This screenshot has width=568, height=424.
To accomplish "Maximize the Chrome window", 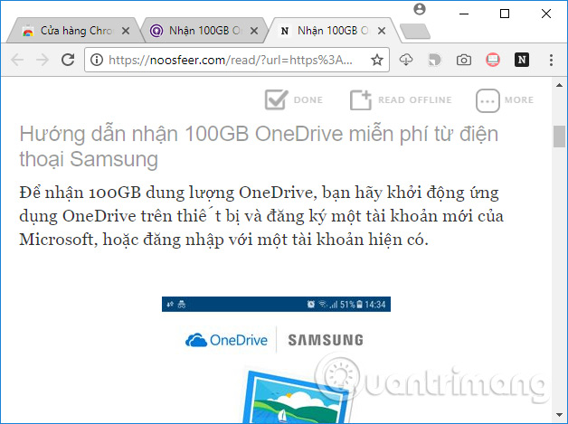I will [505, 14].
